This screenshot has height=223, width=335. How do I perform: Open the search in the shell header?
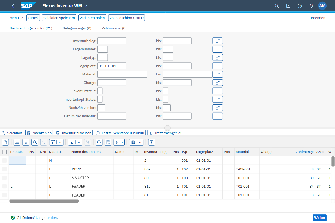tap(277, 6)
